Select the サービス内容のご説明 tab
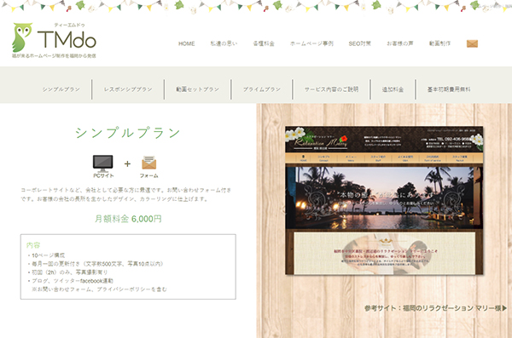 [x=331, y=89]
